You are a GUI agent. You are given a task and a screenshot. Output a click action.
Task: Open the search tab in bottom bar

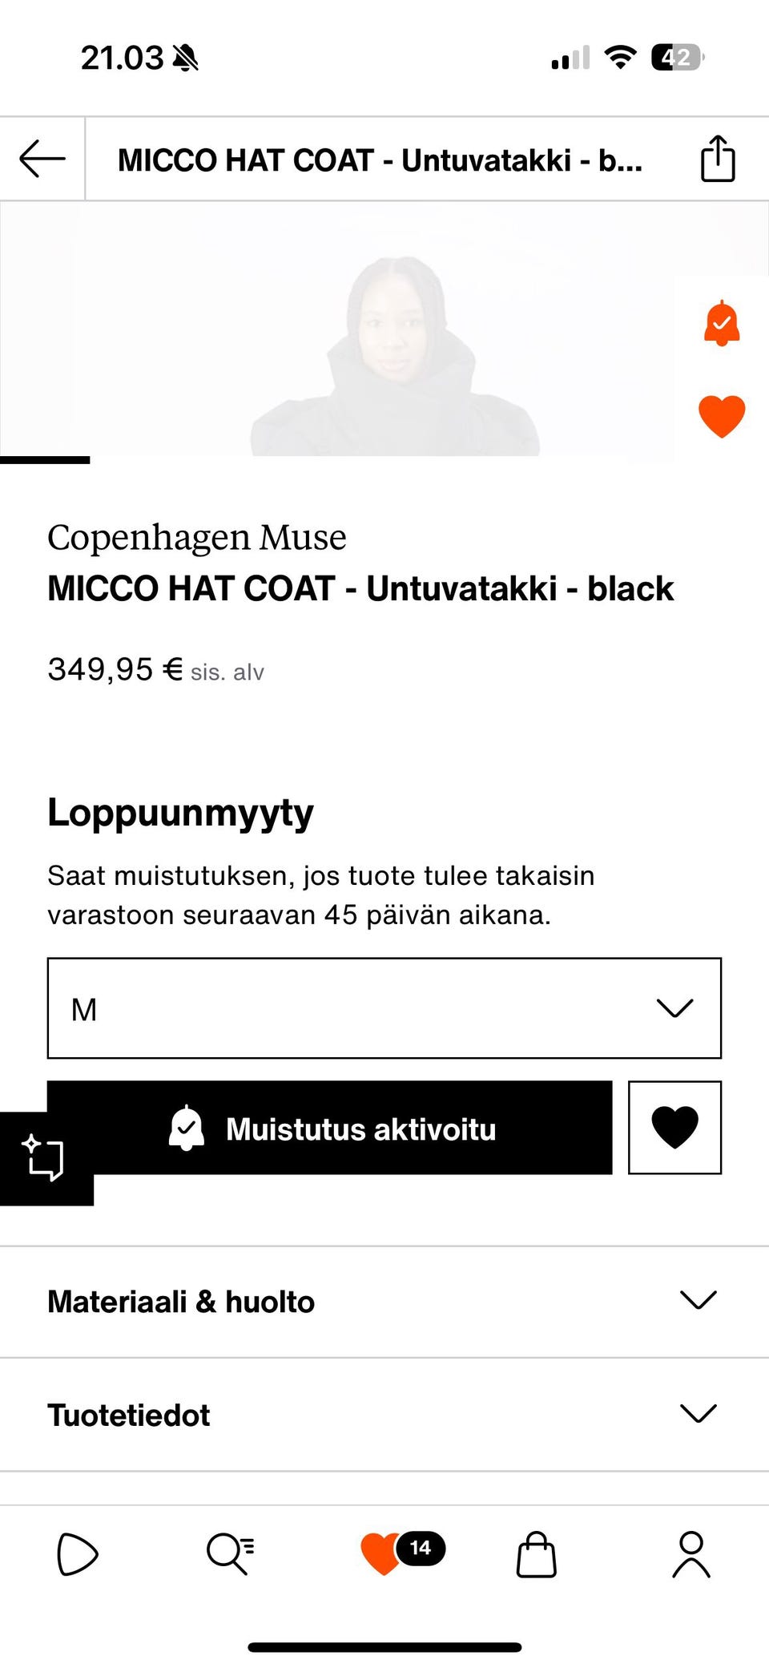(x=230, y=1554)
